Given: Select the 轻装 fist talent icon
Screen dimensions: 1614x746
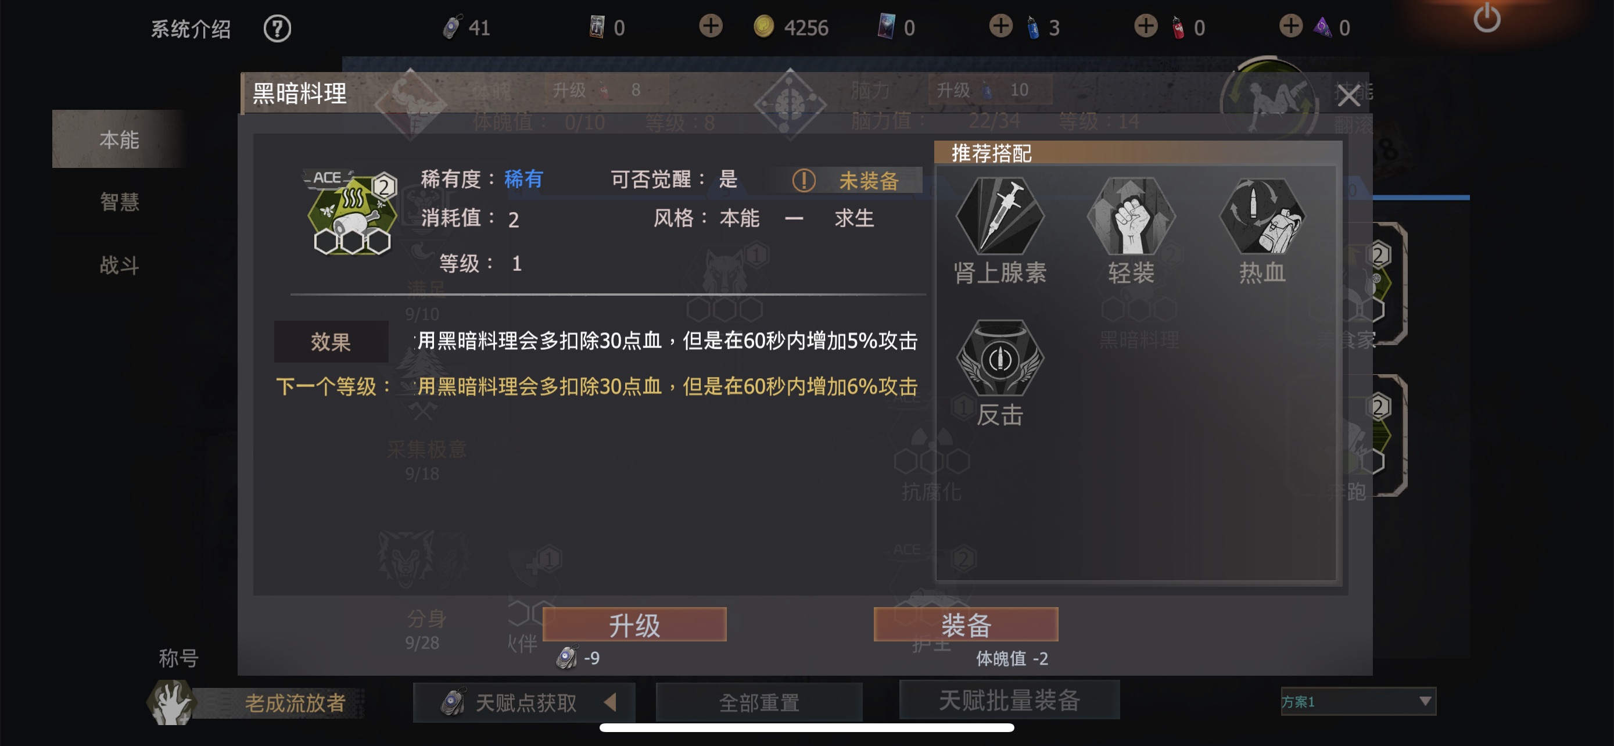Looking at the screenshot, I should tap(1131, 216).
